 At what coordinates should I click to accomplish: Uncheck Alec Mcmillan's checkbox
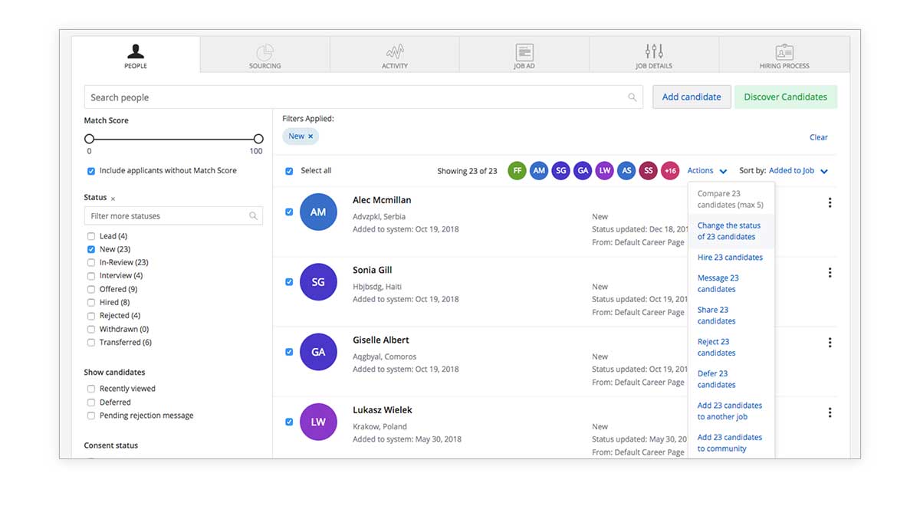click(289, 212)
